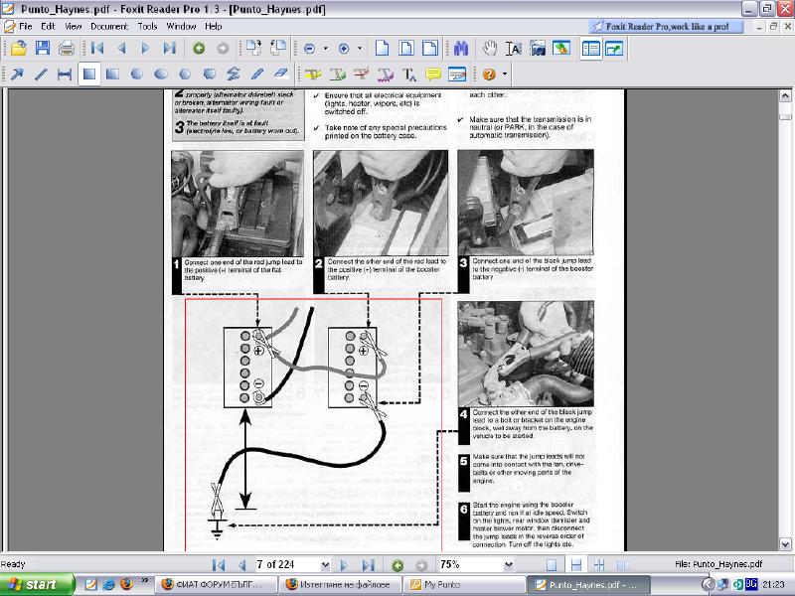Click the binoculars Find icon
The image size is (795, 596).
[x=460, y=48]
